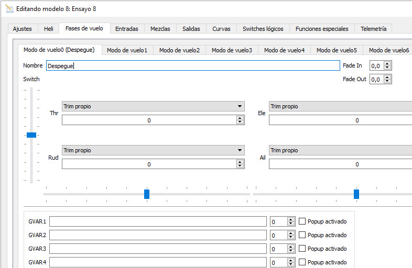Open the Ele trim mode dropdown
Image resolution: width=412 pixels, height=268 pixels.
pos(341,106)
